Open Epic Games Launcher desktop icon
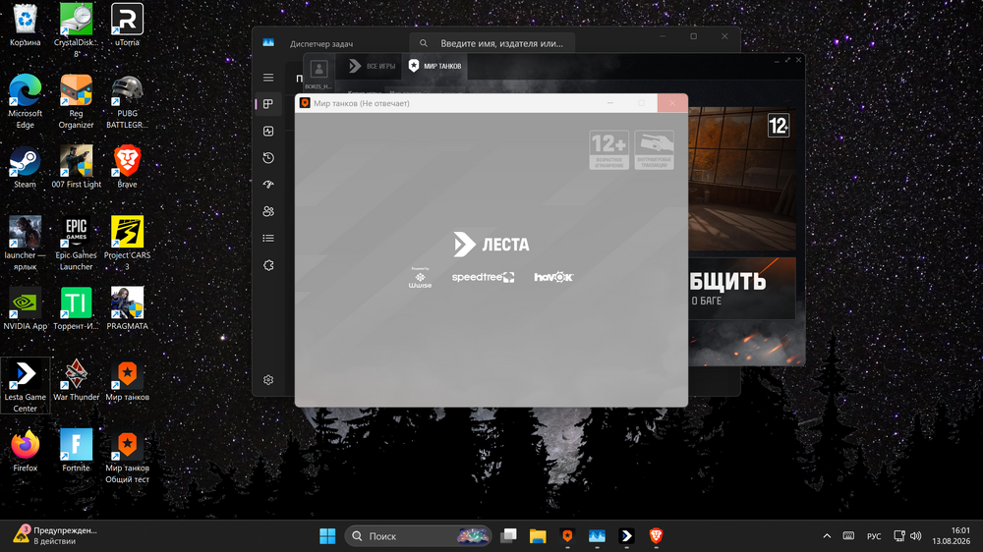This screenshot has width=983, height=552. click(76, 244)
